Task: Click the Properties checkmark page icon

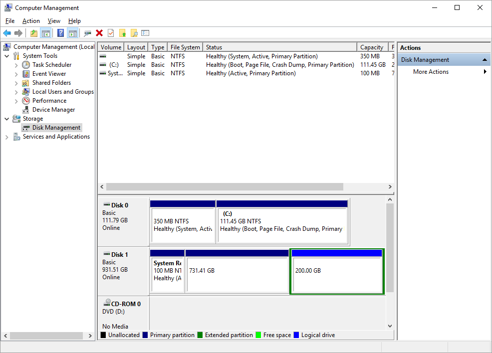Action: pos(111,33)
